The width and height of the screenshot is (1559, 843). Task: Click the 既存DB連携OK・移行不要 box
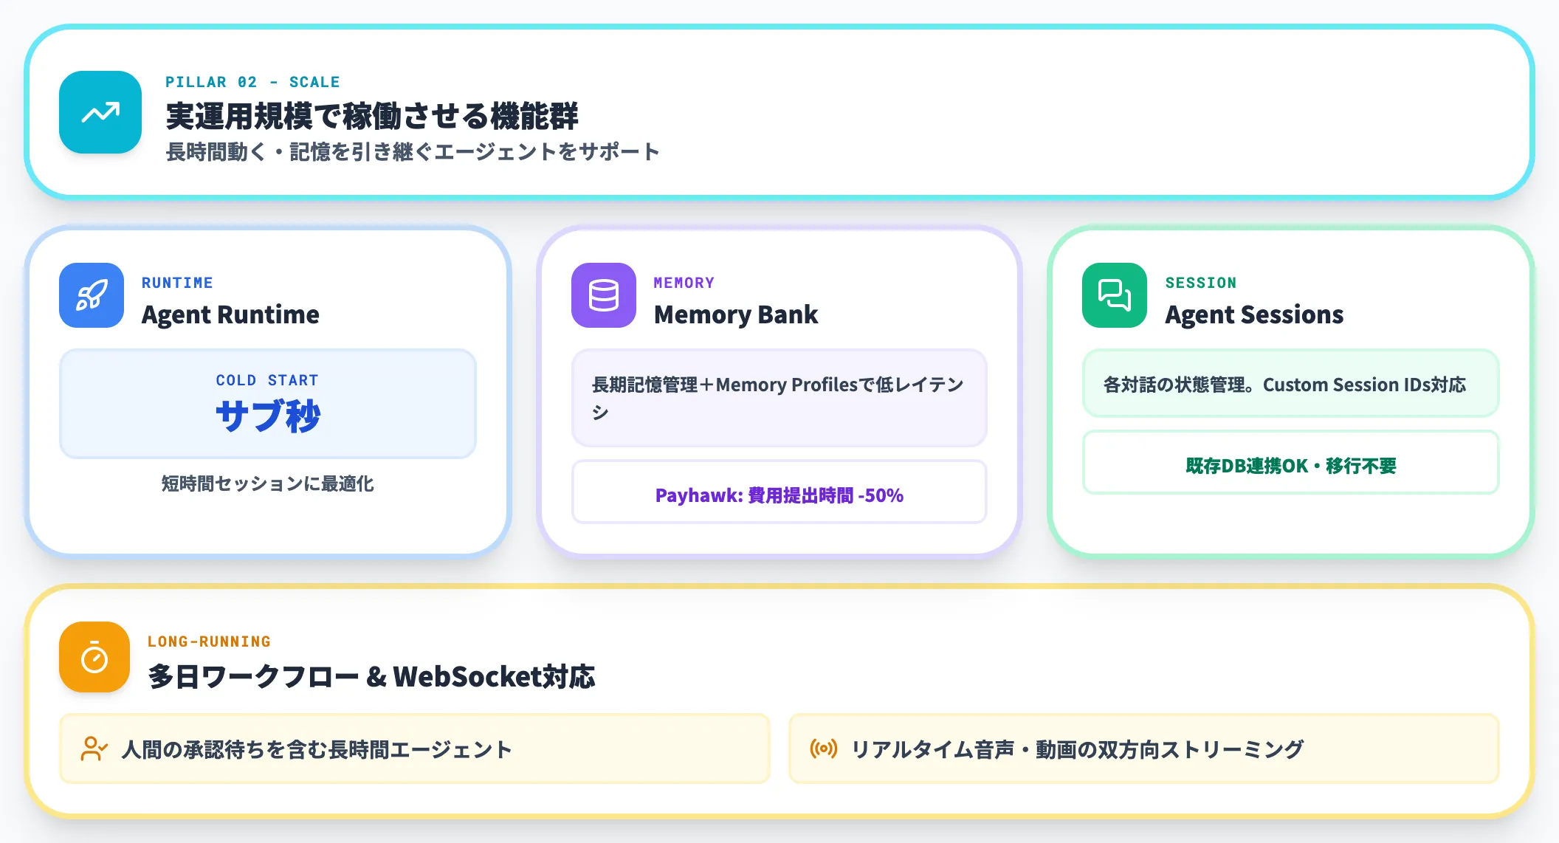1290,465
